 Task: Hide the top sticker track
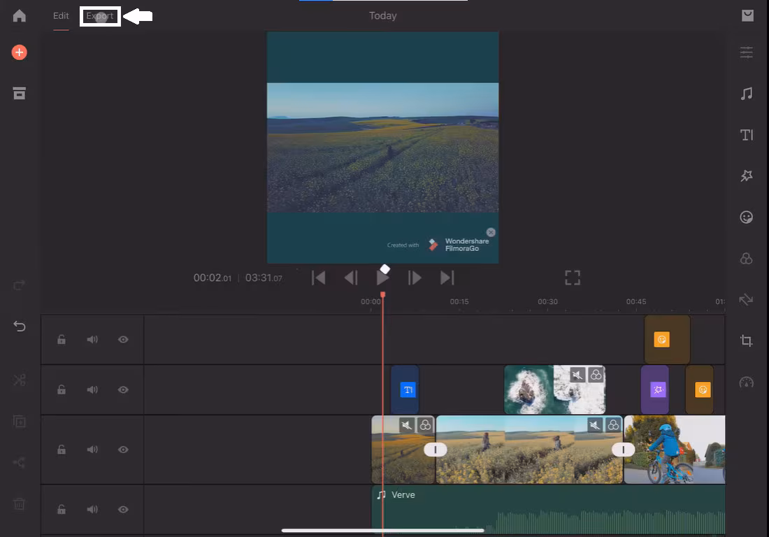pos(123,339)
